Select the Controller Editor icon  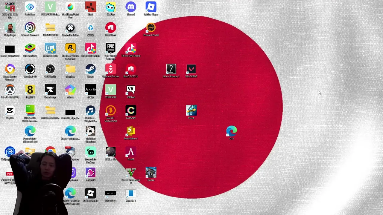click(x=70, y=28)
